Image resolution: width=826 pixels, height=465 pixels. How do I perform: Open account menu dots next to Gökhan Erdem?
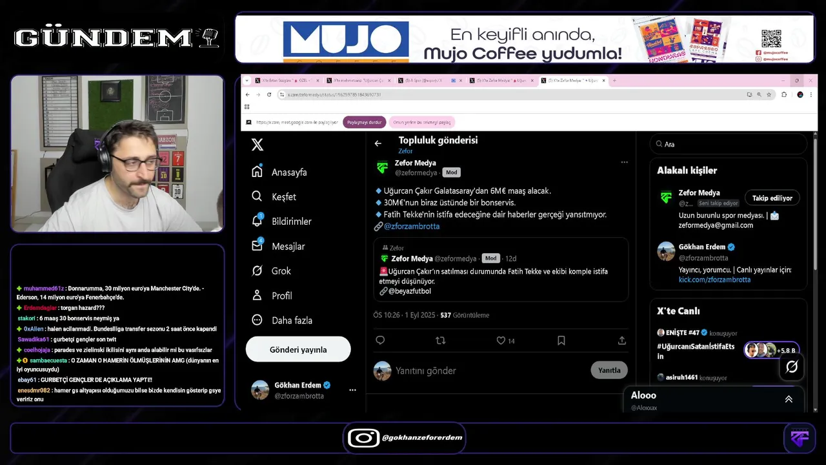click(352, 390)
